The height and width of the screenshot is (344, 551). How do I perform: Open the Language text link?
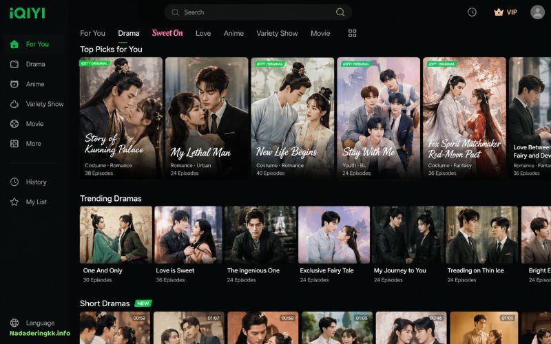click(40, 323)
